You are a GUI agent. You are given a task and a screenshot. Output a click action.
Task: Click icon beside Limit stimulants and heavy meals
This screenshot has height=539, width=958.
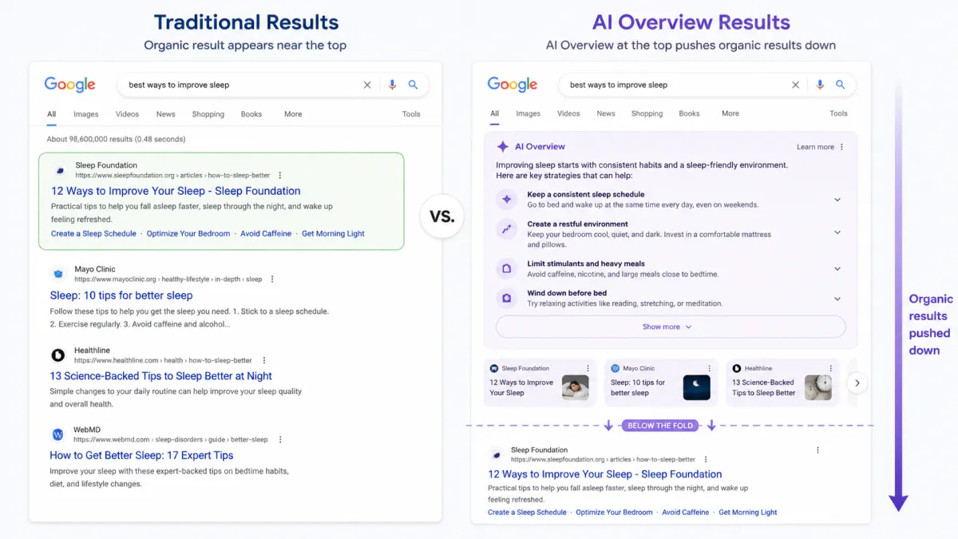tap(506, 268)
